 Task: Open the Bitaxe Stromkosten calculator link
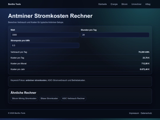click(49, 98)
